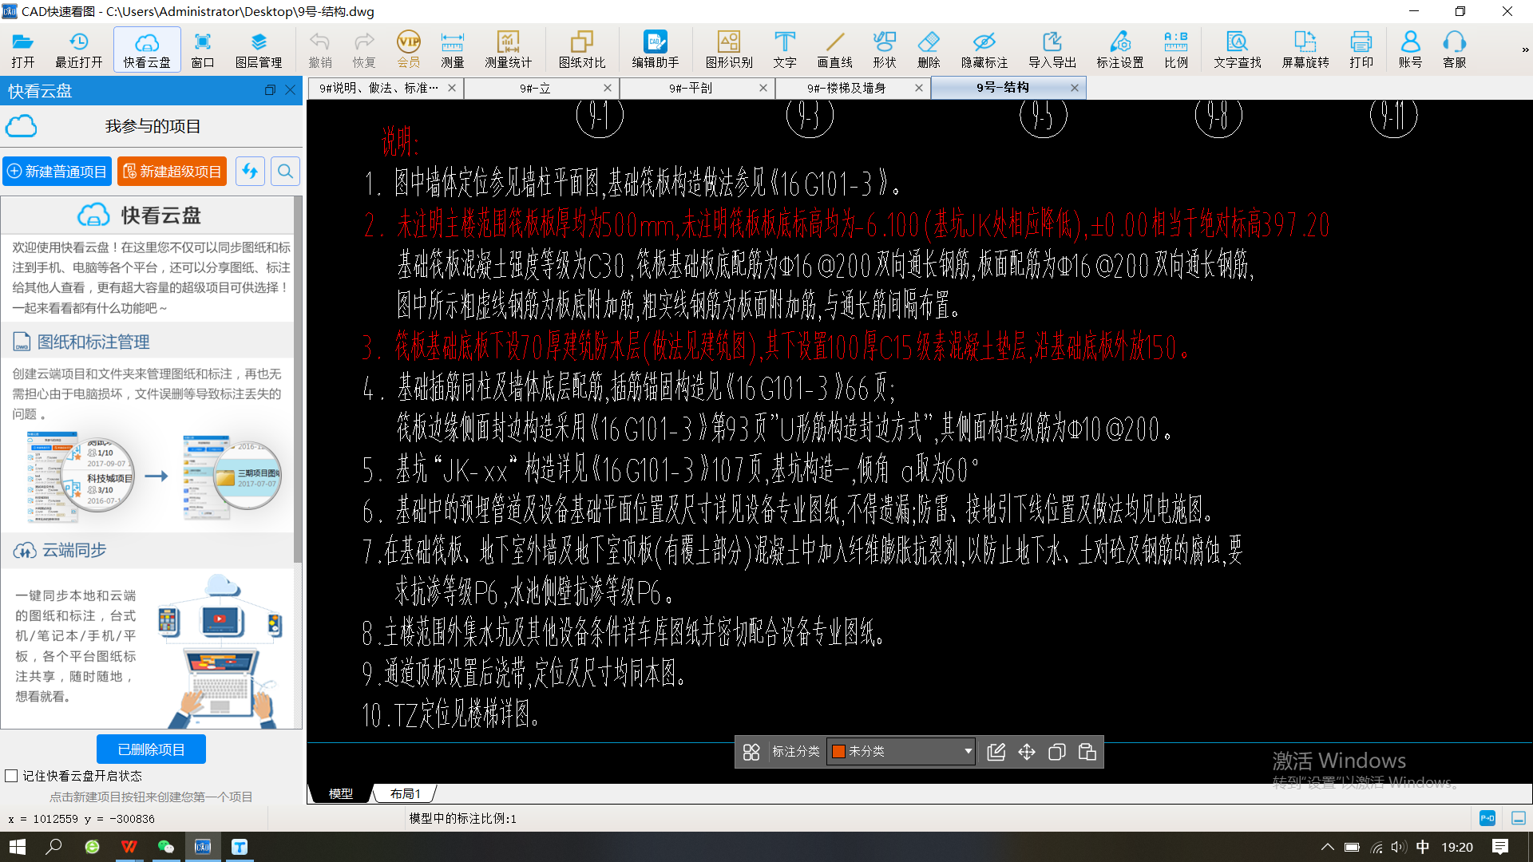This screenshot has width=1533, height=862.
Task: Click 新建超级项目 button
Action: tap(172, 171)
